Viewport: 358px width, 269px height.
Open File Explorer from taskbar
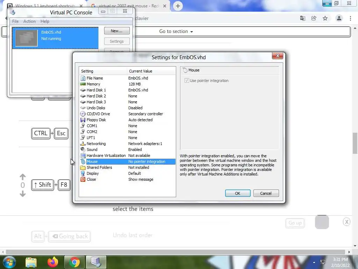(31, 262)
